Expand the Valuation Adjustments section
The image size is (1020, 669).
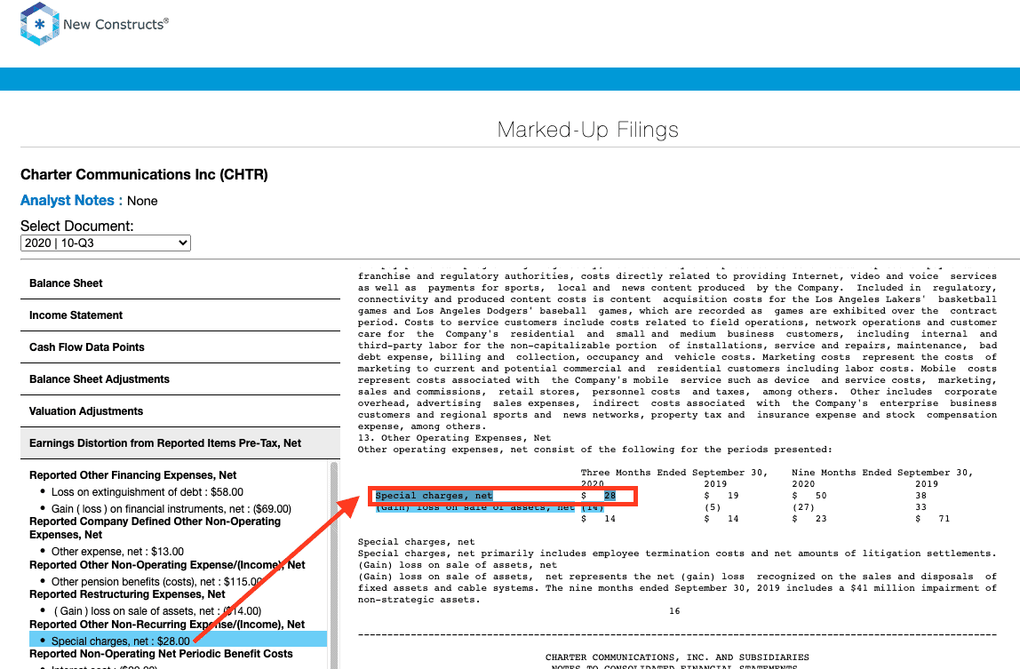pos(180,410)
